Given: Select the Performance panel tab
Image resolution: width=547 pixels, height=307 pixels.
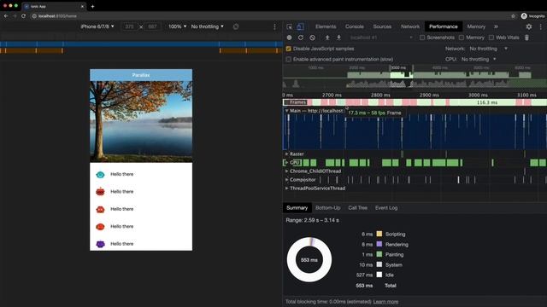Looking at the screenshot, I should (x=444, y=26).
